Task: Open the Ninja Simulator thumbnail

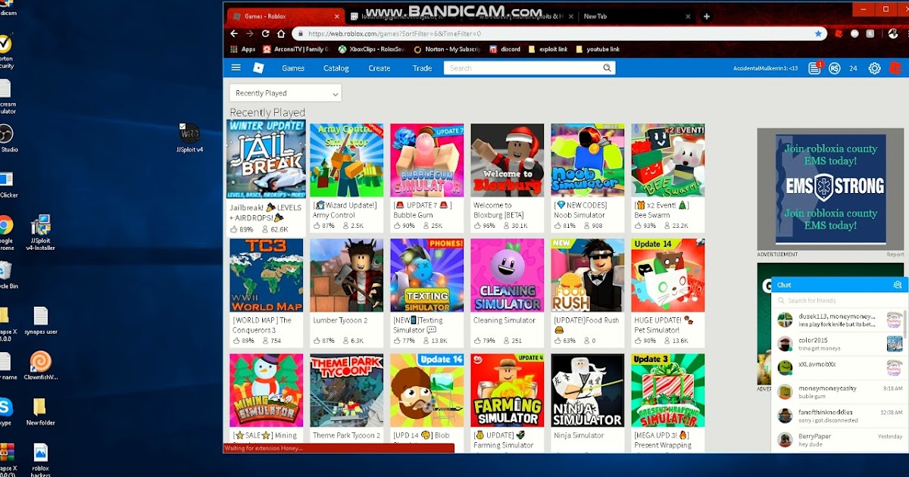Action: pos(588,391)
